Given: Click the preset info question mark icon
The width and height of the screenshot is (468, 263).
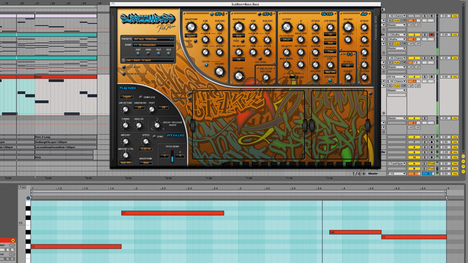Looking at the screenshot, I should (x=123, y=60).
